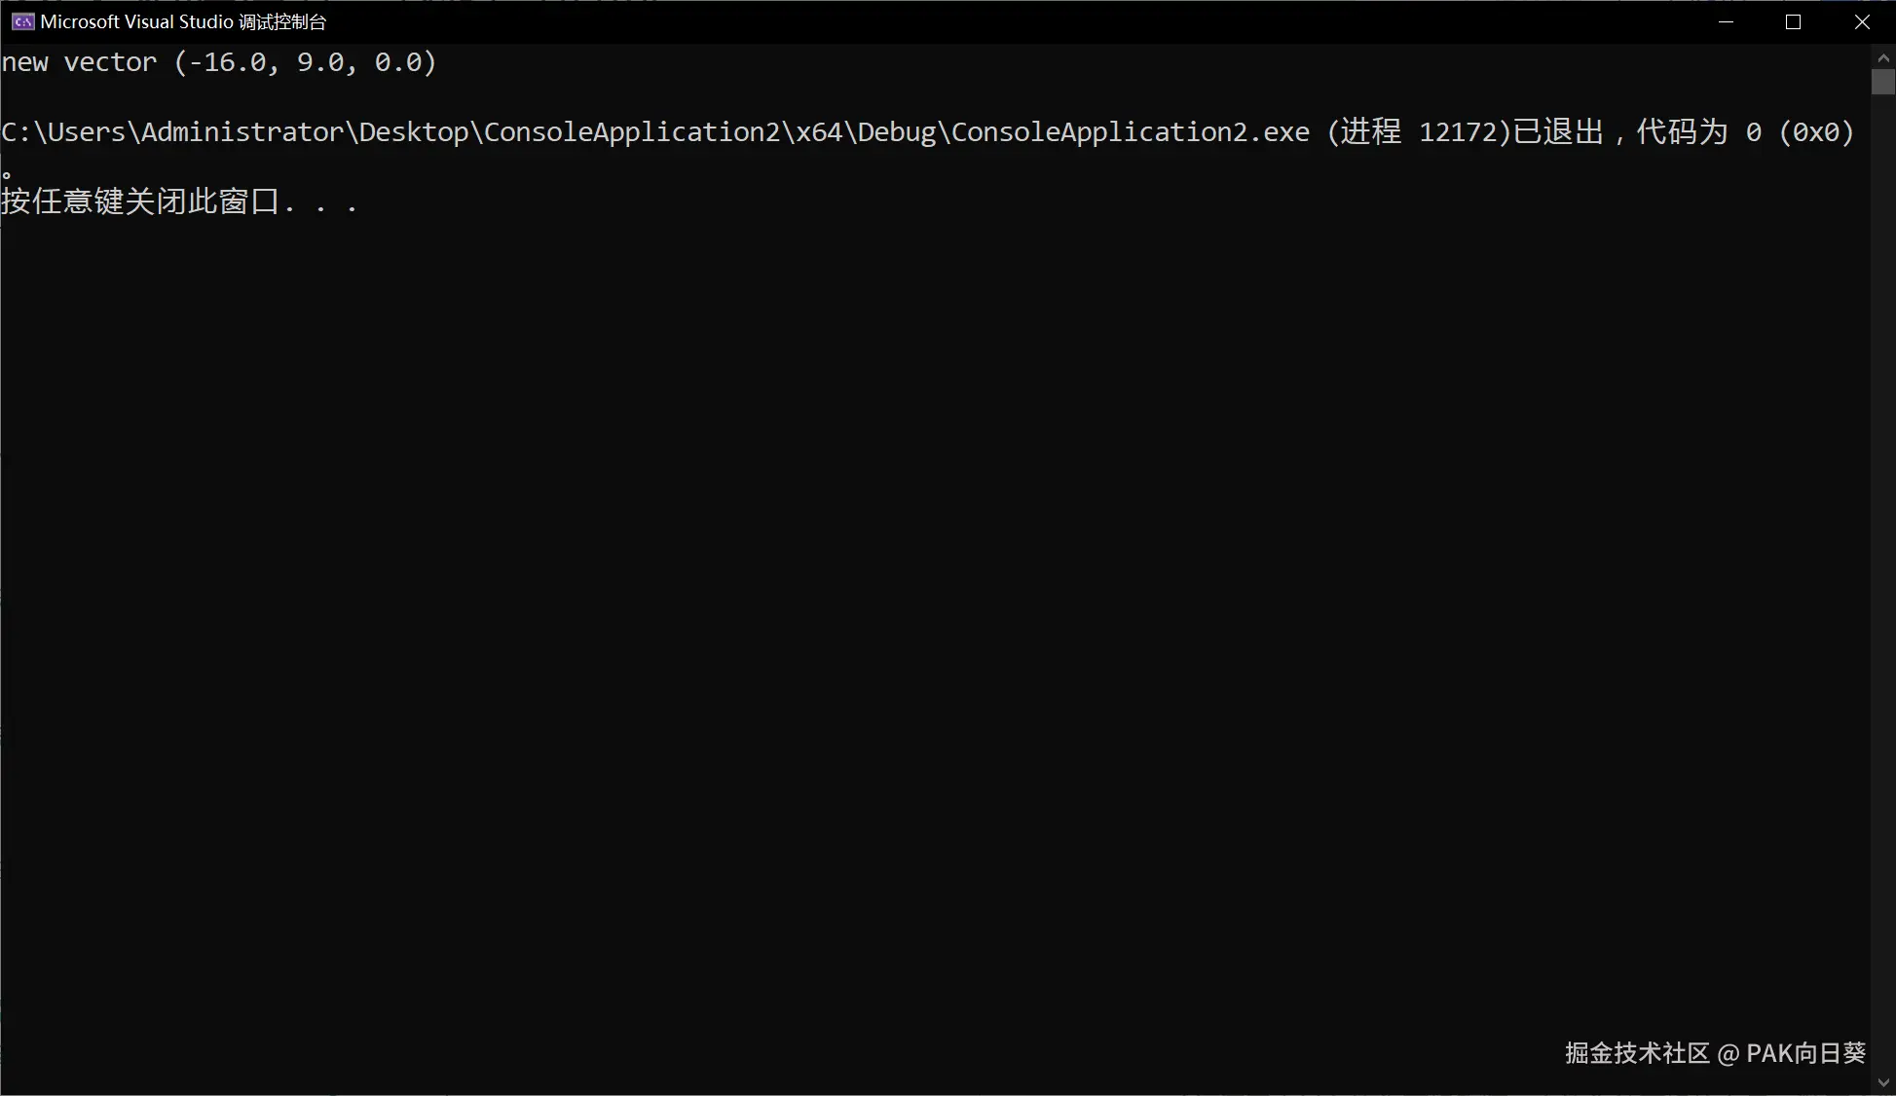Maximize the debug console window
The height and width of the screenshot is (1096, 1896).
1793,21
